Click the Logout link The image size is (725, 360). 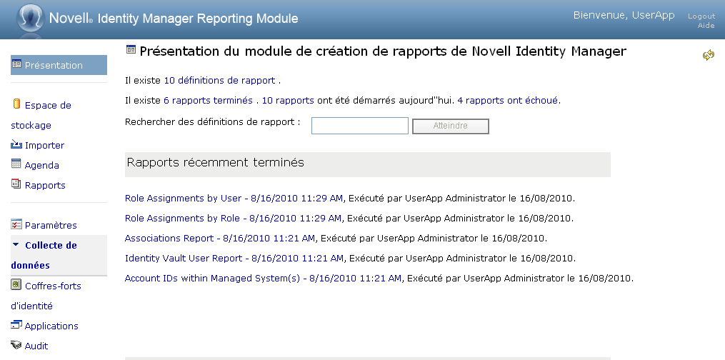click(x=701, y=16)
